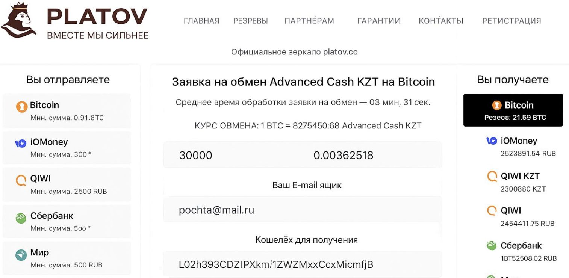Viewport: 569px width, 278px height.
Task: Go to the Резервы page
Action: pyautogui.click(x=251, y=21)
